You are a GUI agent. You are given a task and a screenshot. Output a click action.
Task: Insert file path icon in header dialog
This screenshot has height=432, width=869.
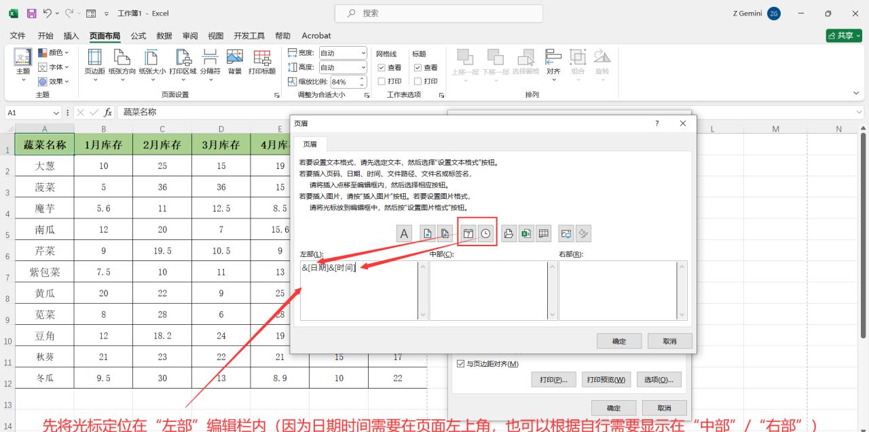509,233
